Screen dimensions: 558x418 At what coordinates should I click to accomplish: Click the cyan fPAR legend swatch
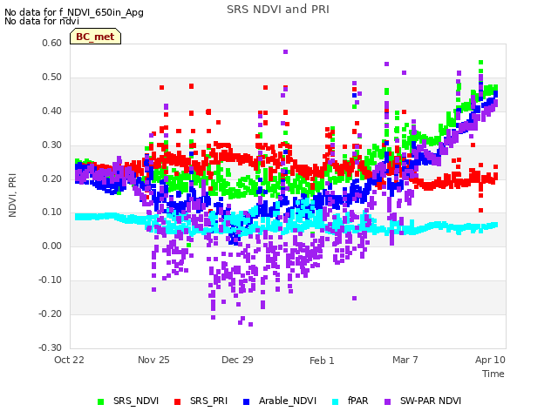pyautogui.click(x=335, y=401)
